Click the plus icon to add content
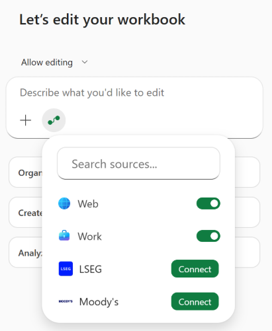The image size is (272, 331). 26,120
